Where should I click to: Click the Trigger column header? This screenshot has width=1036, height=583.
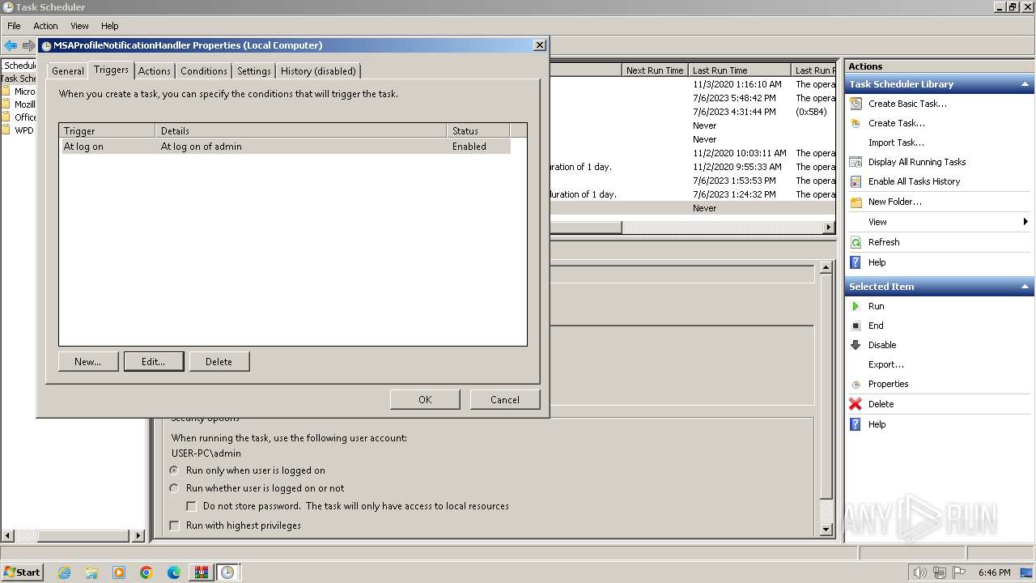[x=108, y=130]
